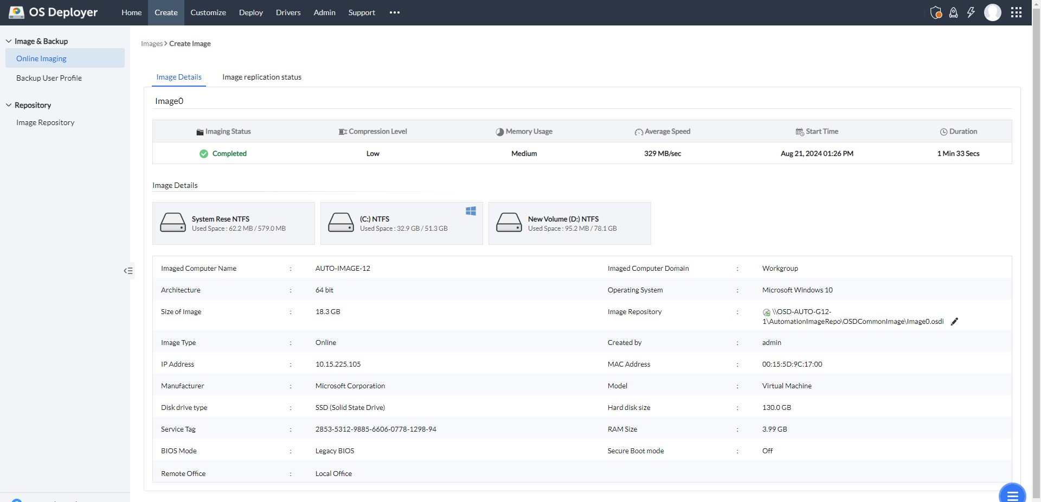Screen dimensions: 1041x502
Task: Click the Completed imaging status checkmark
Action: click(204, 154)
